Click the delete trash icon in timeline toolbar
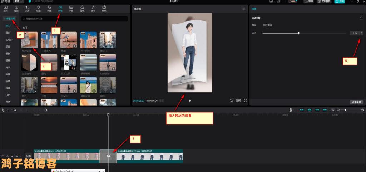This screenshot has height=172, width=366. 46,110
